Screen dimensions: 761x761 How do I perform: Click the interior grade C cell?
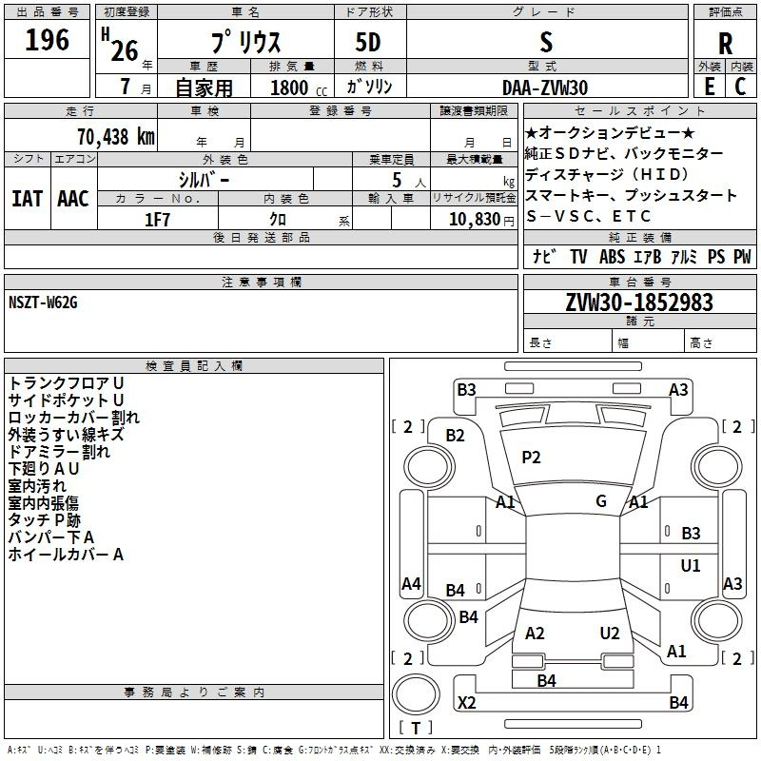click(740, 87)
